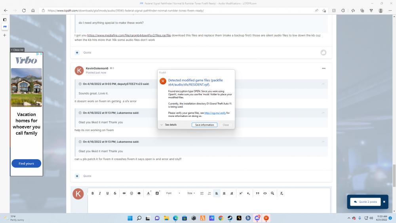
Task: Open Edge settings and more menu
Action: tap(390, 11)
